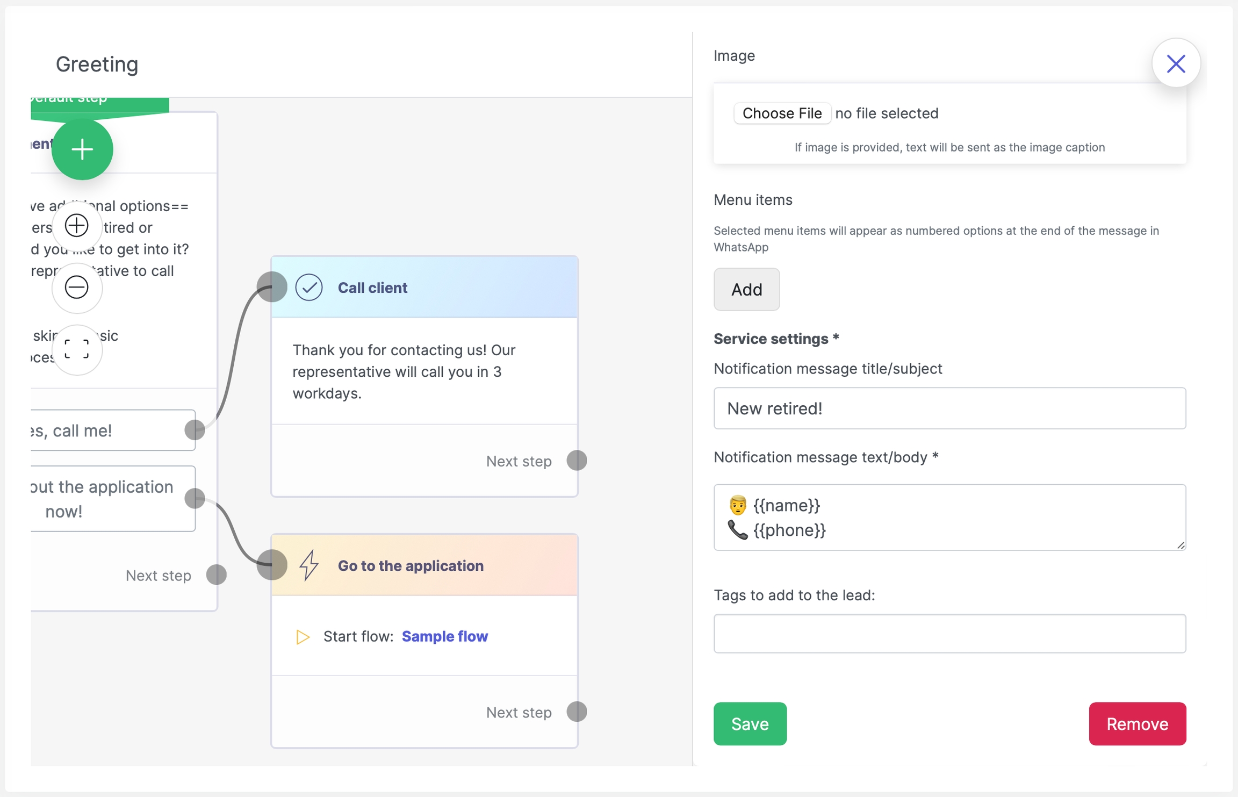Add a new menu item
This screenshot has height=797, width=1238.
point(746,290)
